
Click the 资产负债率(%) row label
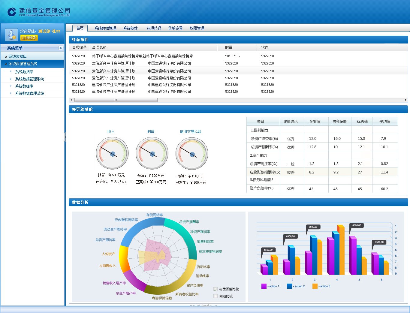pos(261,188)
